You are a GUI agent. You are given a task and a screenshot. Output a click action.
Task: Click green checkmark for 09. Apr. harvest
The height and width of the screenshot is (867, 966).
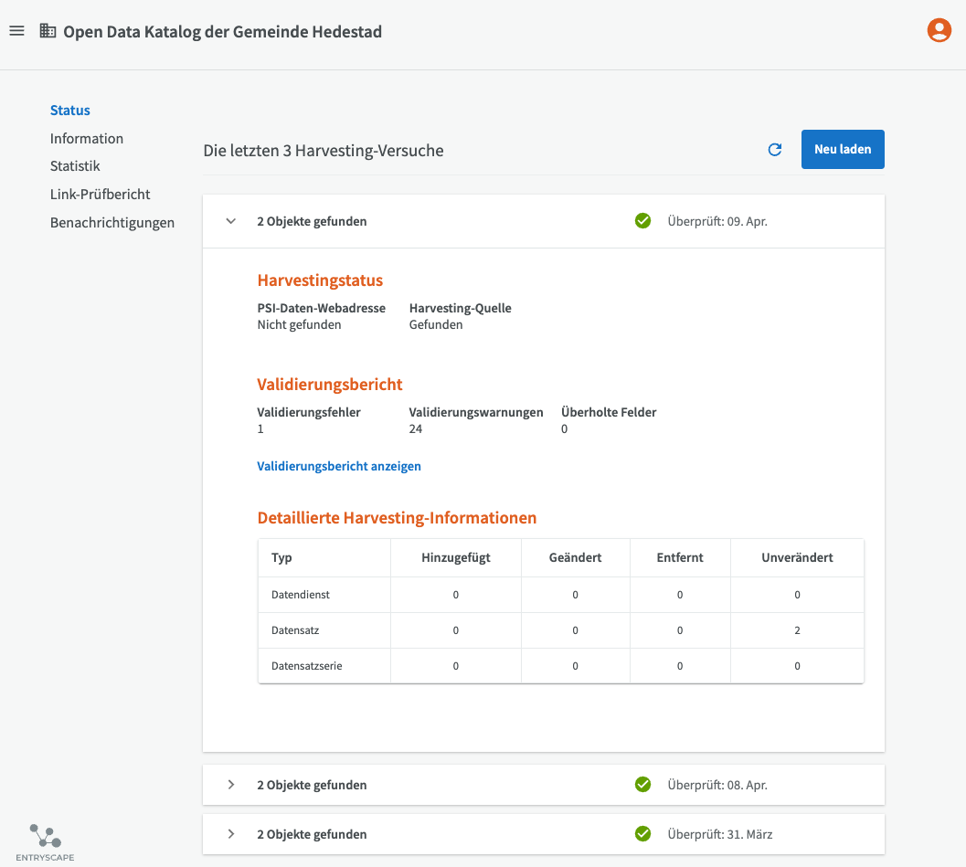(642, 220)
